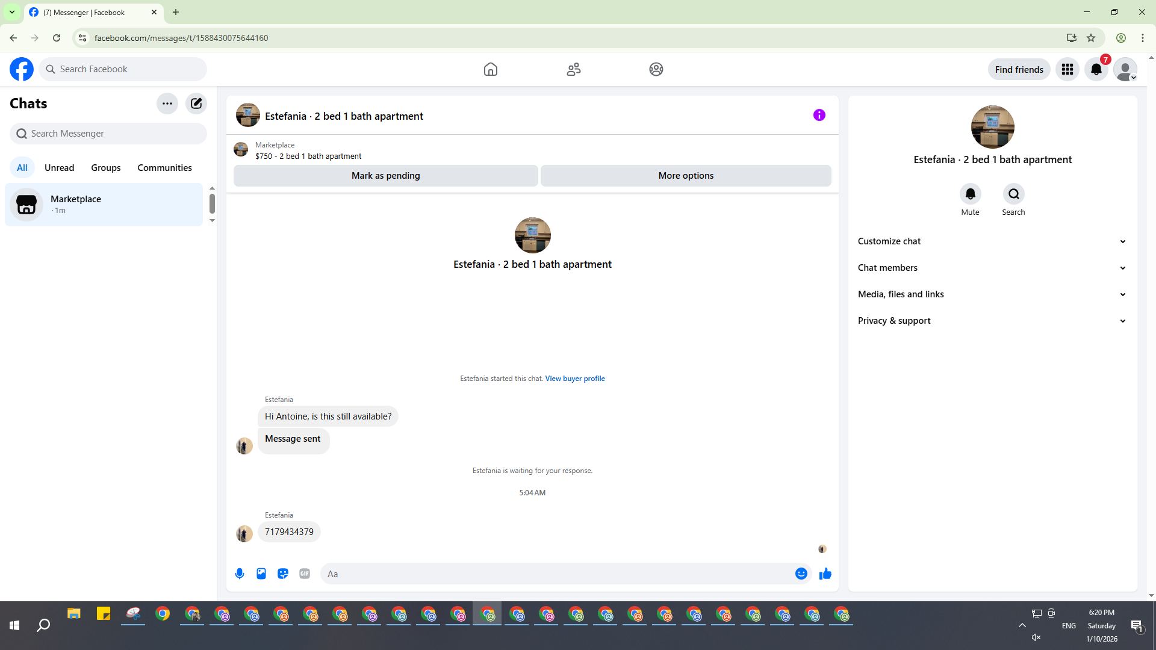Viewport: 1156px width, 650px height.
Task: Open the GIF picker icon
Action: pyautogui.click(x=305, y=574)
